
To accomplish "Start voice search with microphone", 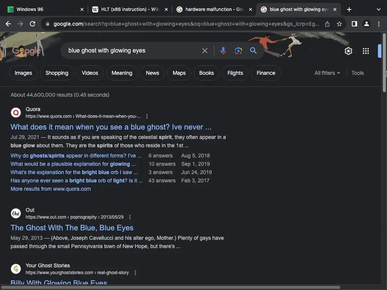I will (223, 51).
